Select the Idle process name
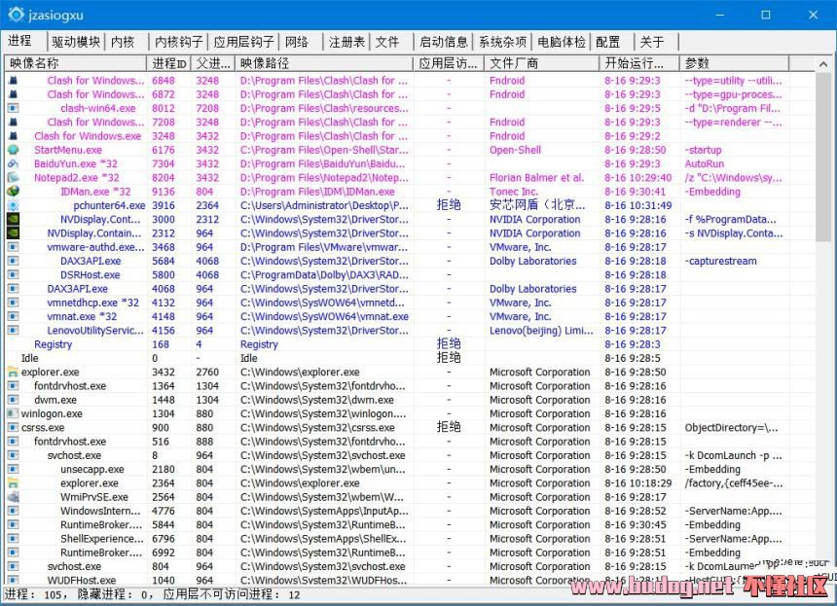The image size is (837, 606). pyautogui.click(x=30, y=358)
